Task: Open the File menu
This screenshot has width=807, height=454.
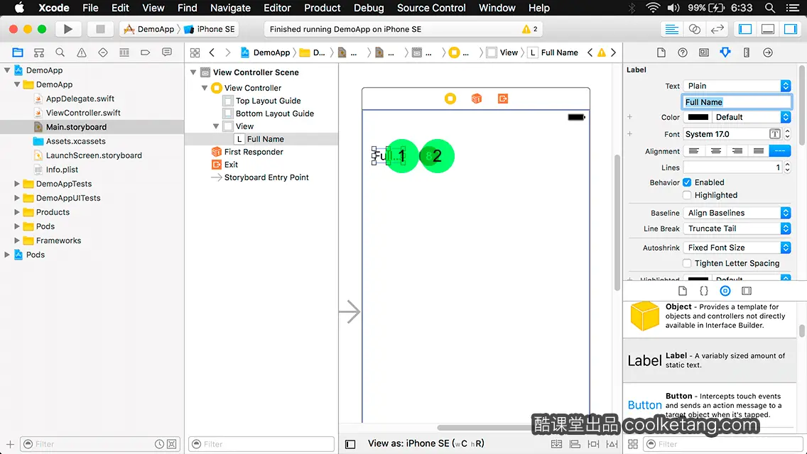Action: tap(90, 8)
